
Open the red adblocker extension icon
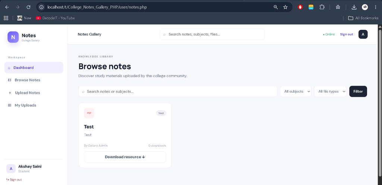click(300, 7)
